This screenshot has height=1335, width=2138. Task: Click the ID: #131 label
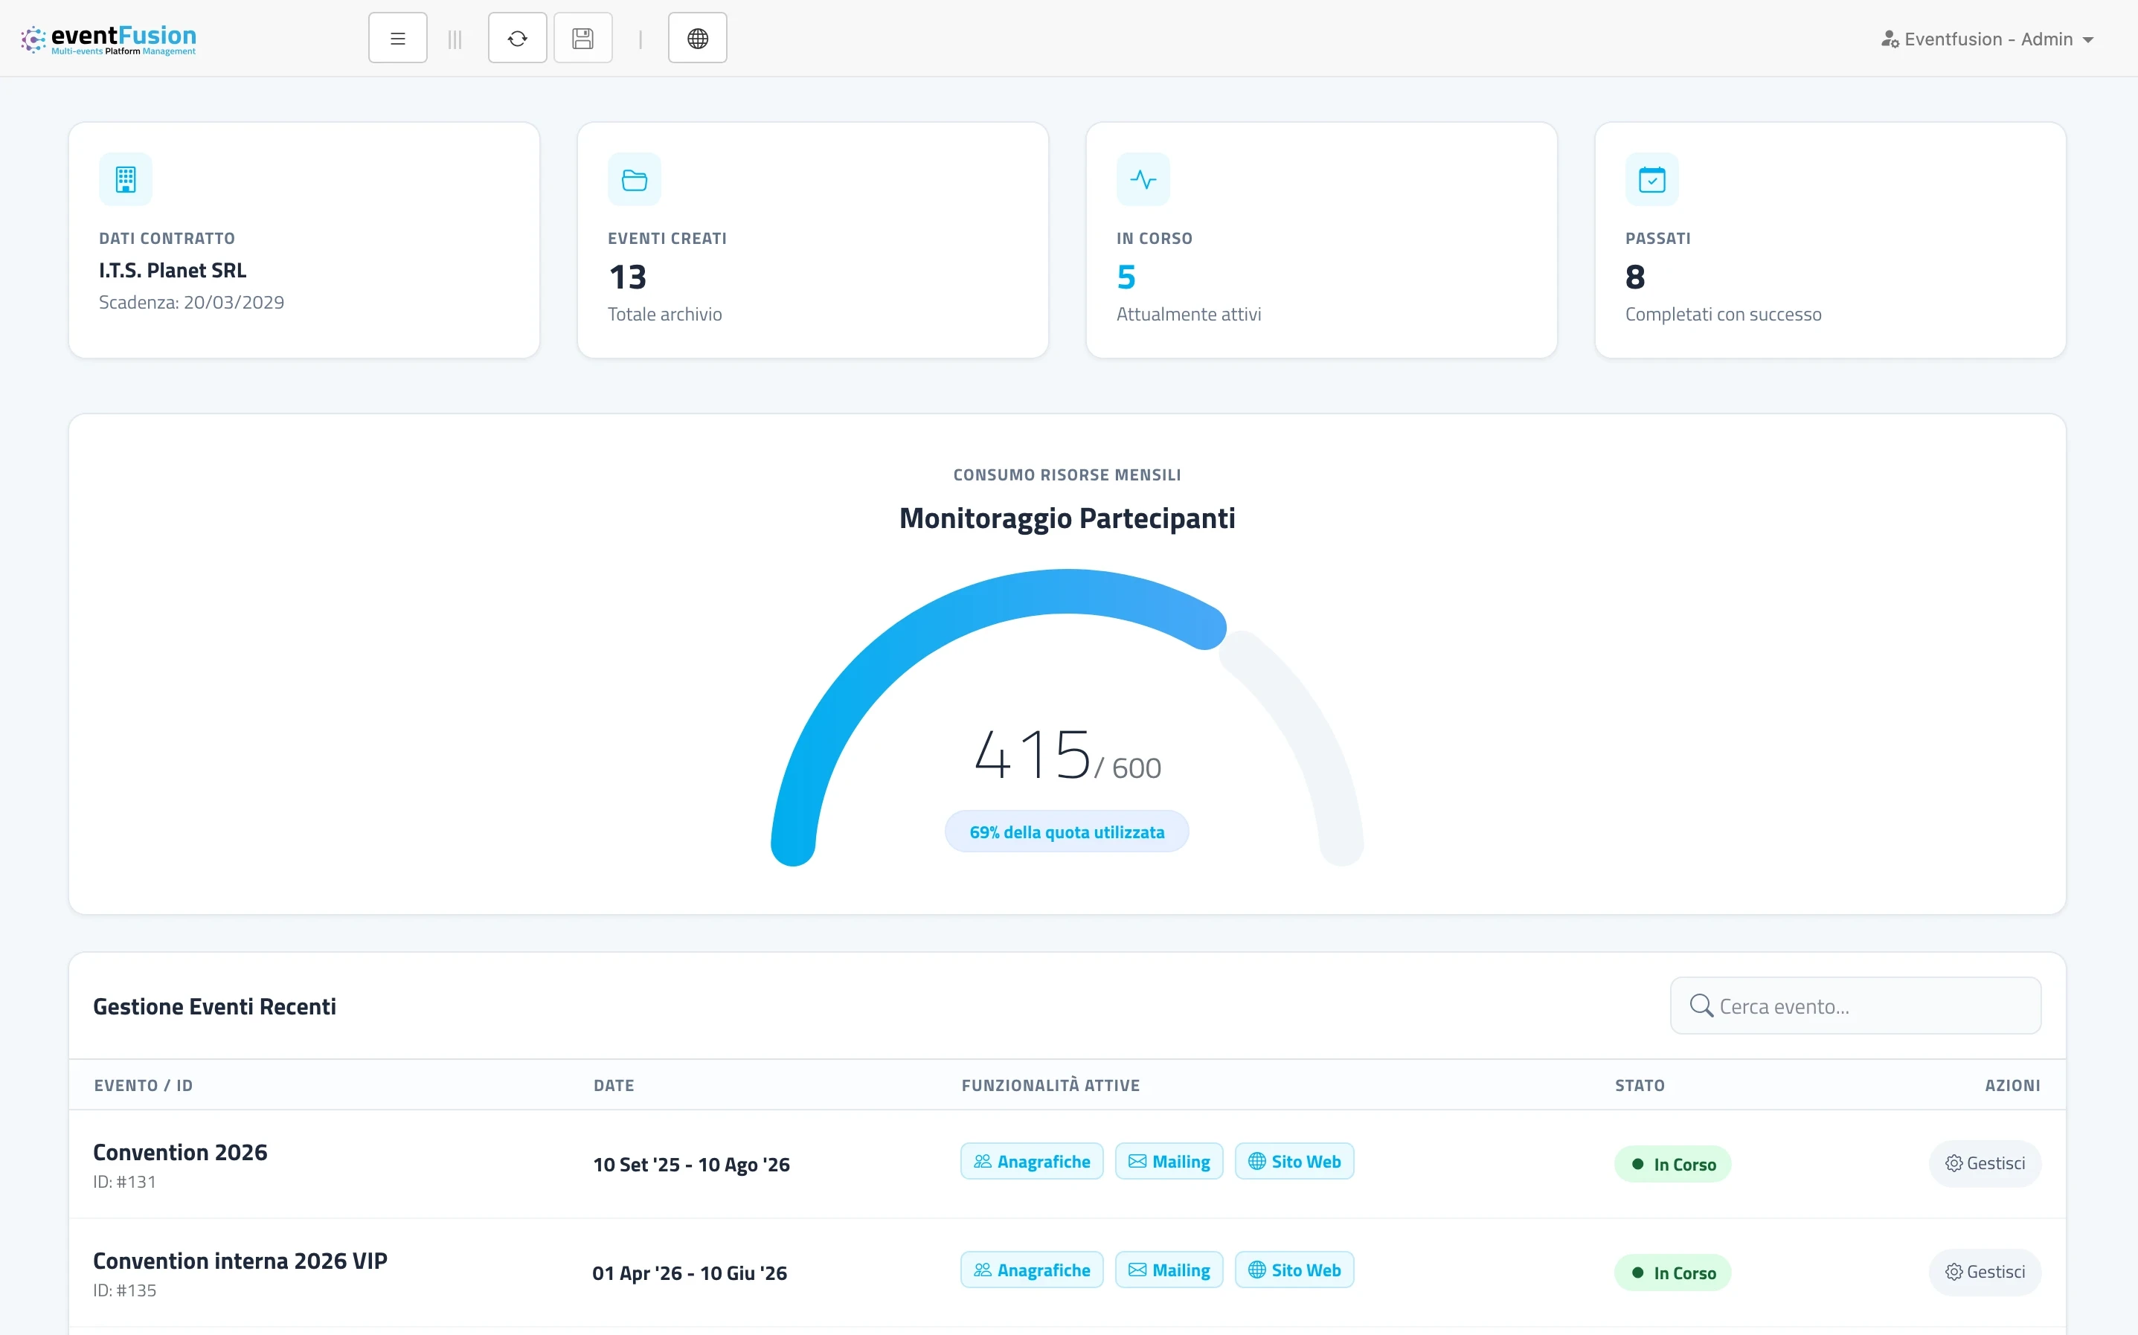pos(124,1183)
